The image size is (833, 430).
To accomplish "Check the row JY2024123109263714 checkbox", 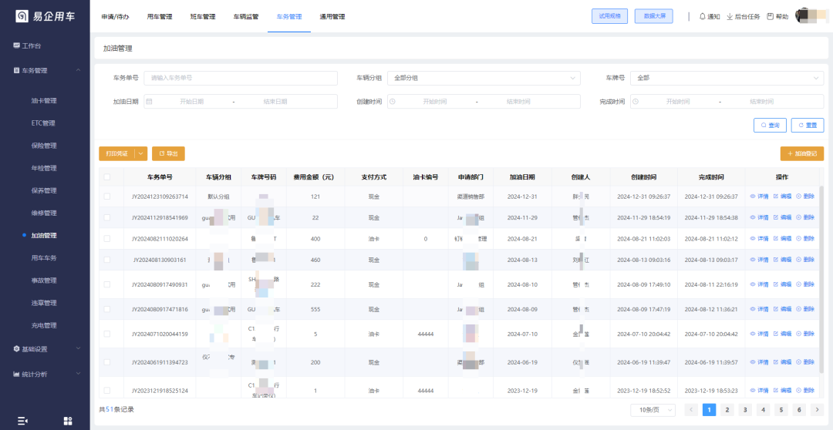I will [x=107, y=197].
